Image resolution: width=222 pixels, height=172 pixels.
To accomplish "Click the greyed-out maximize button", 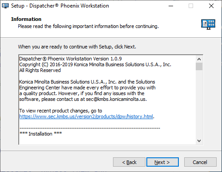I will (191, 6).
